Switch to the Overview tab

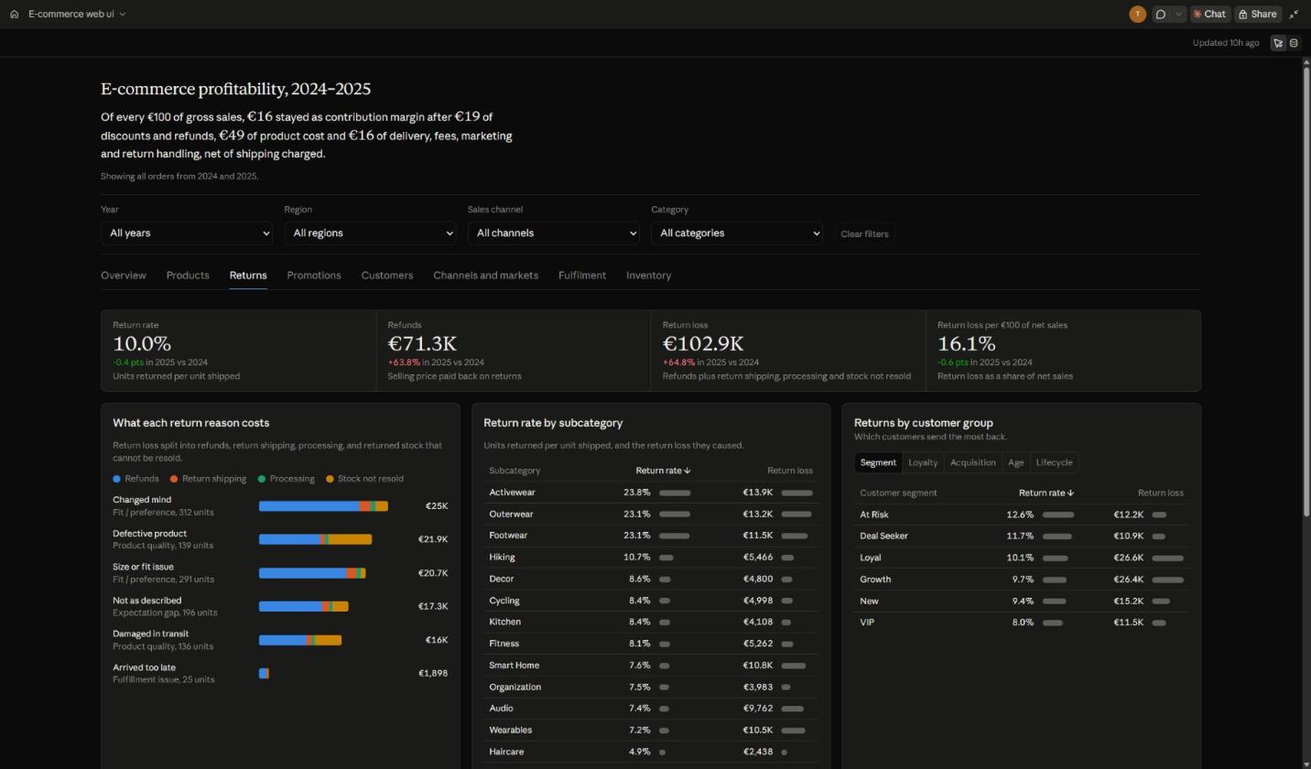(123, 276)
